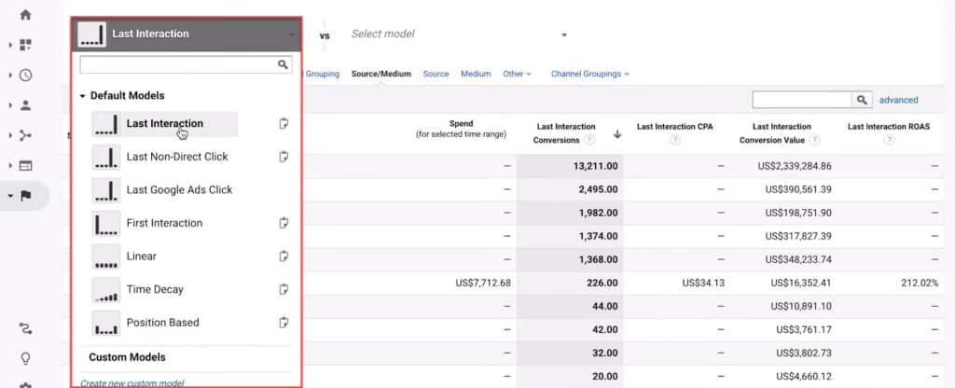The image size is (955, 388).
Task: Click help icon for Last Interaction CPA
Action: (674, 141)
